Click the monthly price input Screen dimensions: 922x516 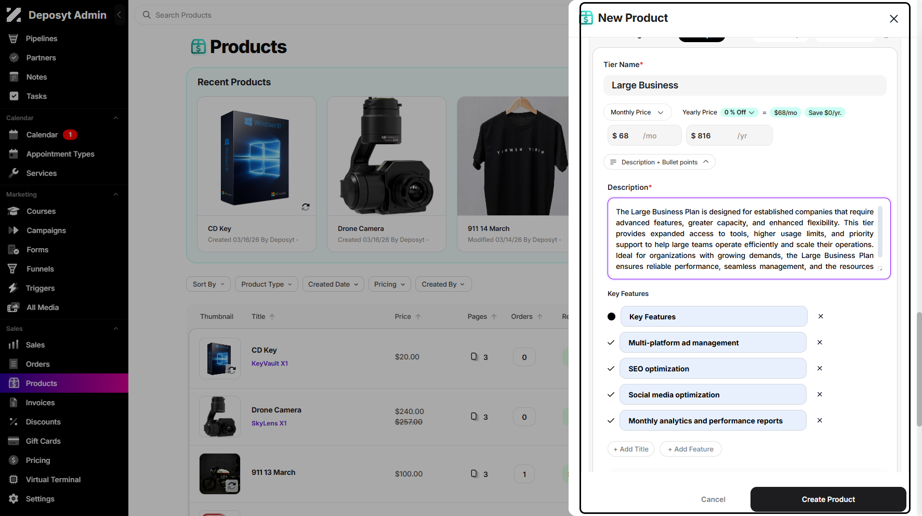(x=644, y=136)
